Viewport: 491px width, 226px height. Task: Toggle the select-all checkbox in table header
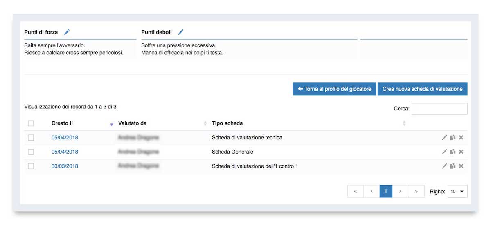(x=31, y=123)
